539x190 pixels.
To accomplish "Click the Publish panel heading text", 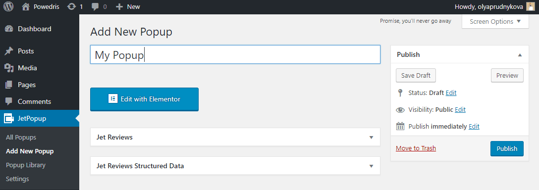I will pyautogui.click(x=408, y=54).
